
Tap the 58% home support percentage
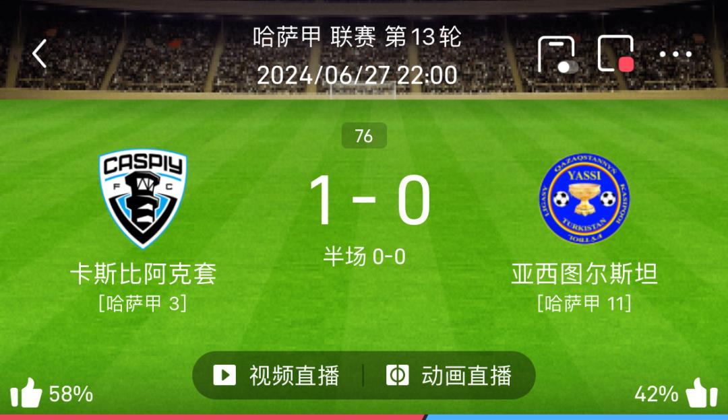pos(71,394)
